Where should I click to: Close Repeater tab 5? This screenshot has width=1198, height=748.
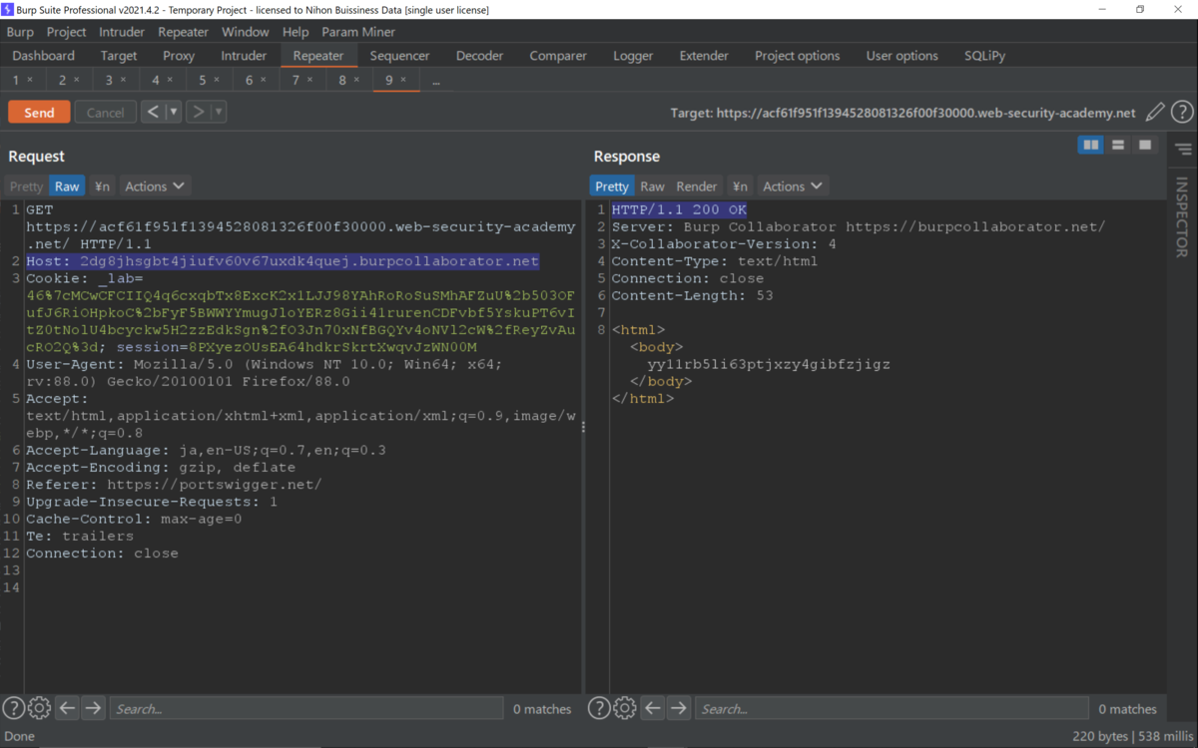pos(217,80)
